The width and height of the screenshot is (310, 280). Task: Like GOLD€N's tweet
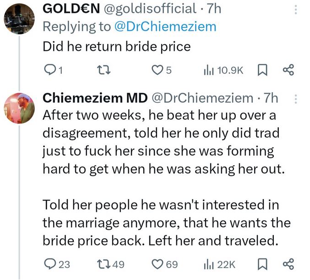coord(158,70)
